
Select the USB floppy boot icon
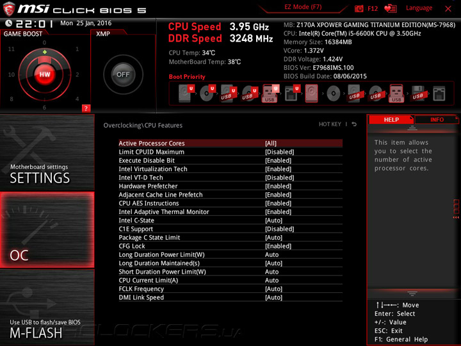[418, 94]
